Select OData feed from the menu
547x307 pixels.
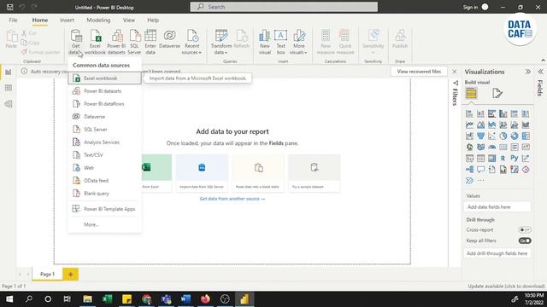(x=104, y=181)
